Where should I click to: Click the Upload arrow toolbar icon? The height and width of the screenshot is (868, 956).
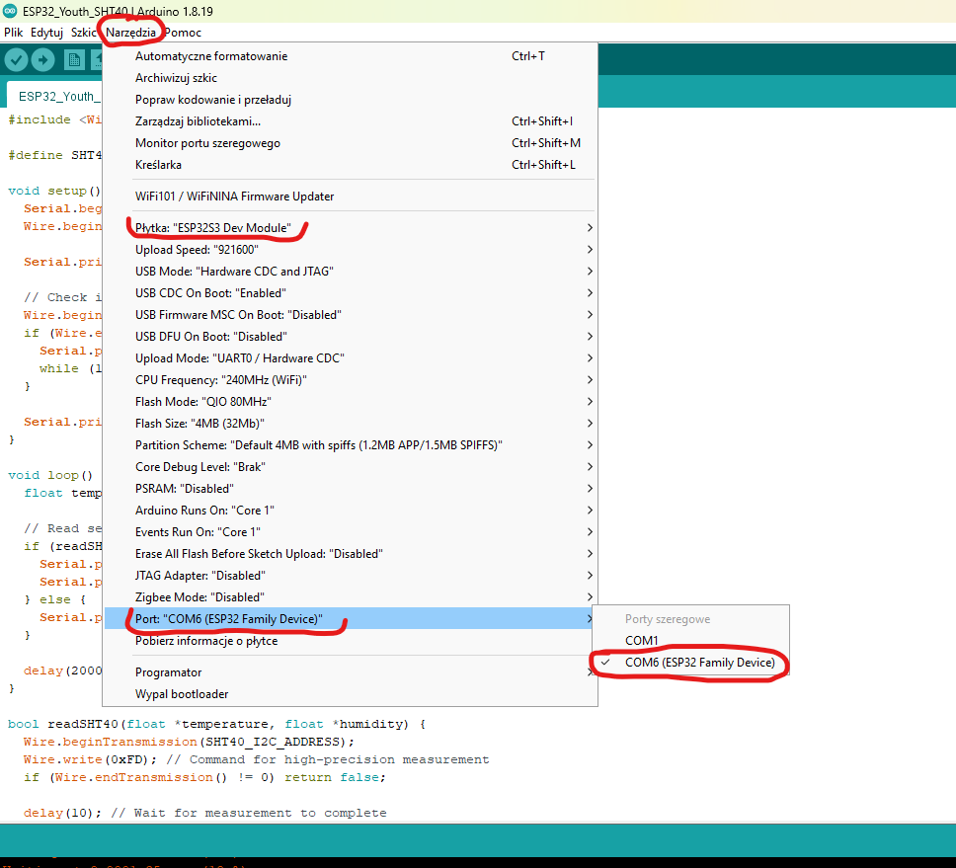point(42,59)
